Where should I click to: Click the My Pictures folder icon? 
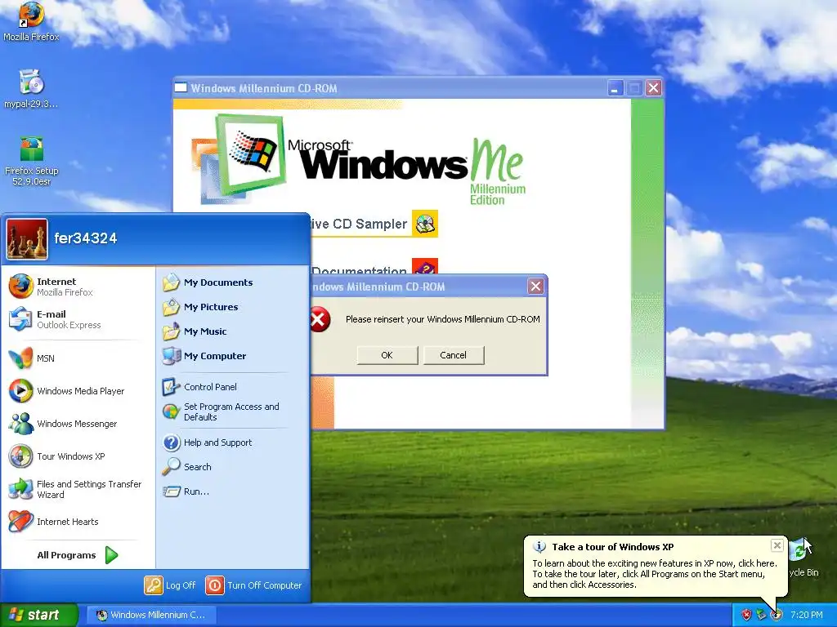point(171,307)
